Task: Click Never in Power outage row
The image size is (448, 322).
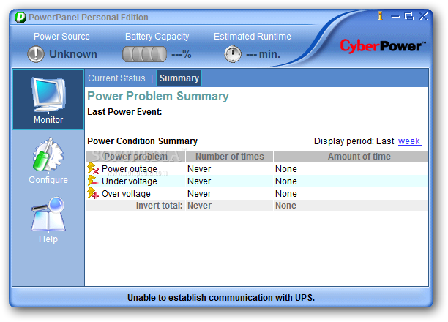Action: (x=199, y=169)
